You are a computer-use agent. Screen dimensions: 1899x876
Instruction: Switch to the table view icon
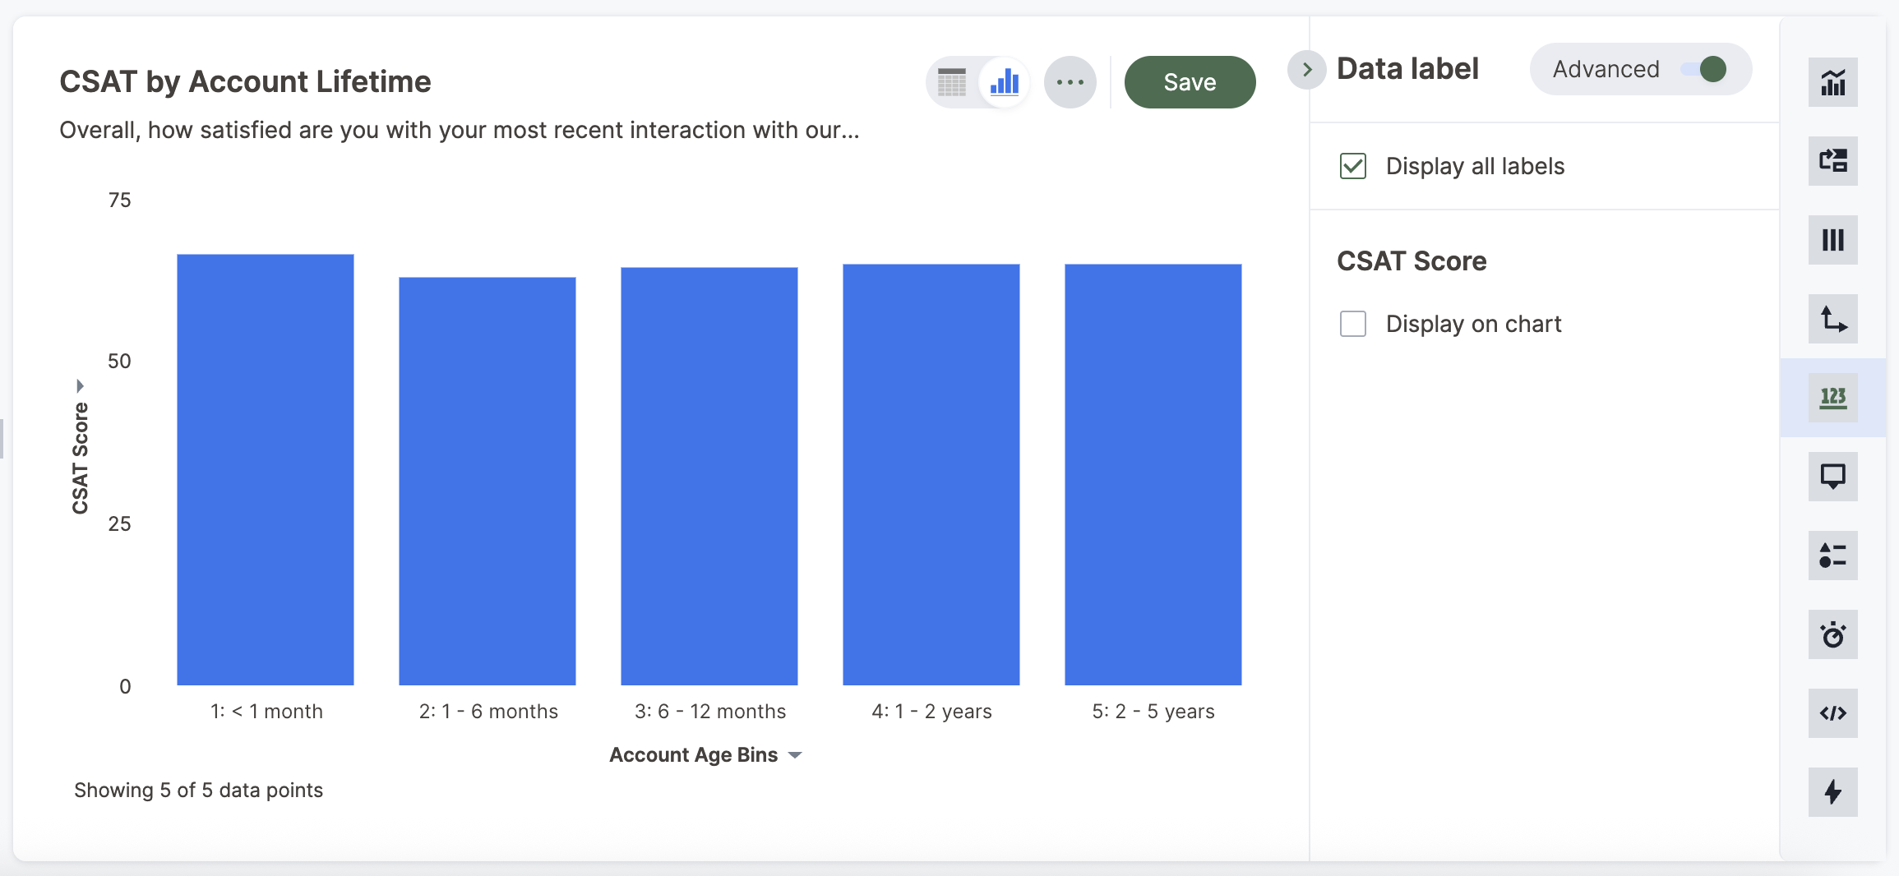(952, 82)
